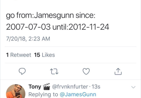This screenshot has height=98, width=141.
Task: Click the tweet timestamp 7/20/18, 2:23 AM
Action: 28,39
